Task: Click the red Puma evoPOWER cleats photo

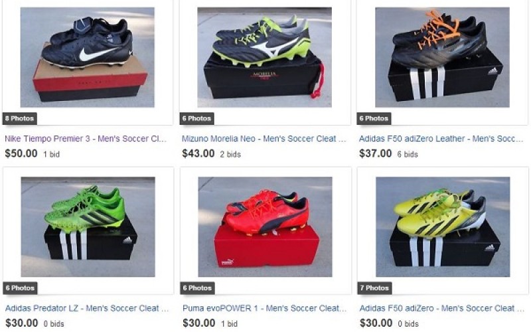Action: click(265, 227)
